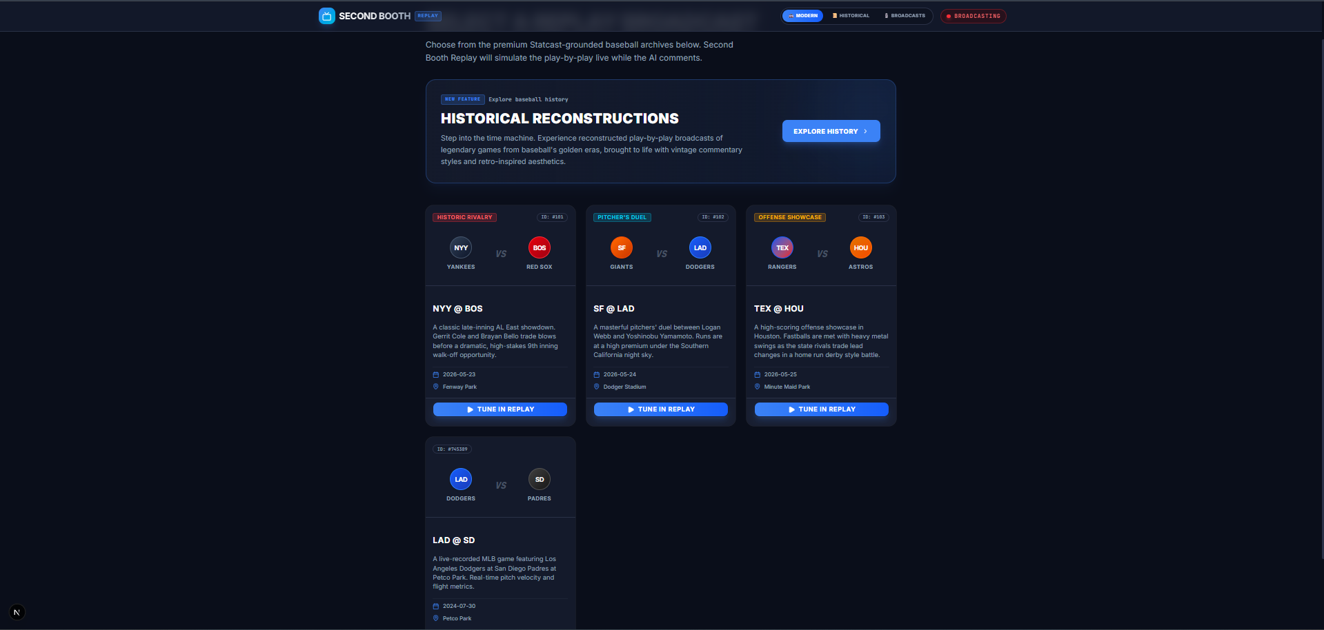Click the SF Giants team badge

(x=622, y=247)
